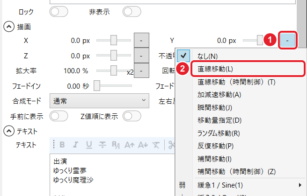This screenshot has width=307, height=196.
Task: Click the ゆっくり霊夢 text line
Action: point(70,170)
